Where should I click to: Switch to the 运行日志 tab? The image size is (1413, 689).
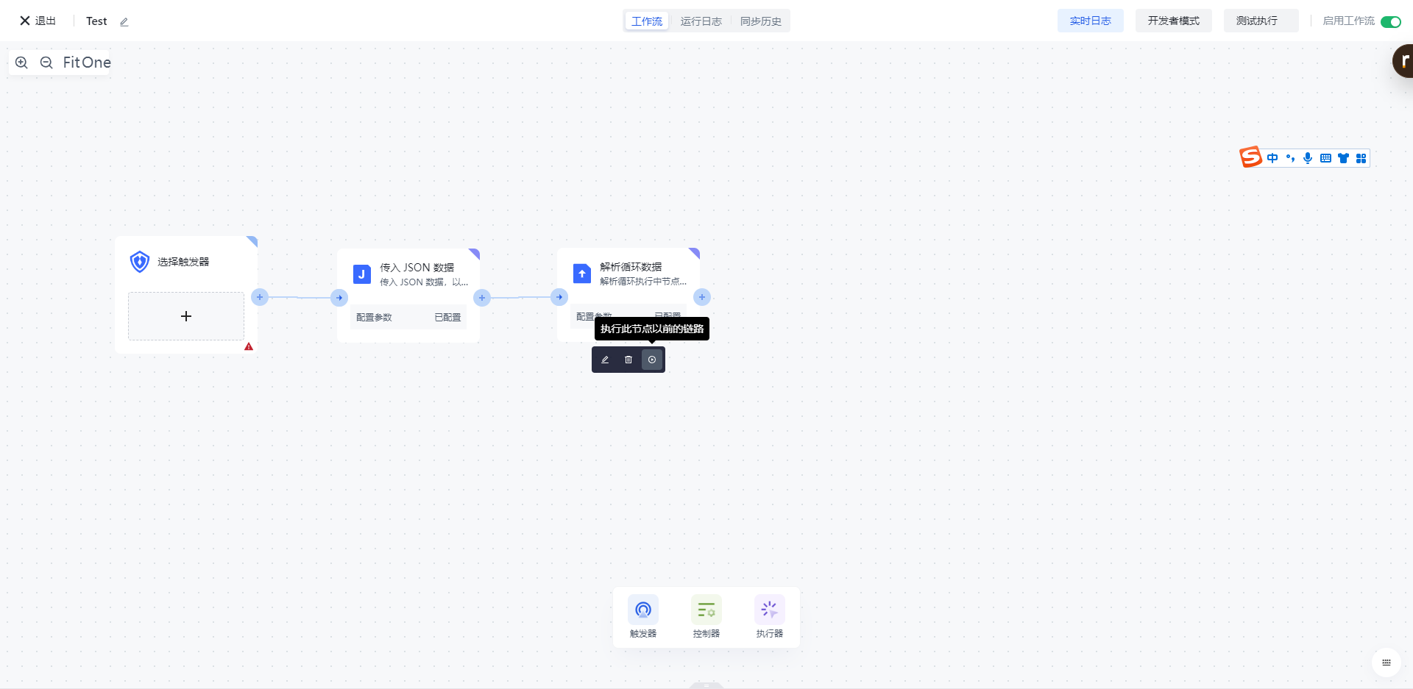point(701,21)
